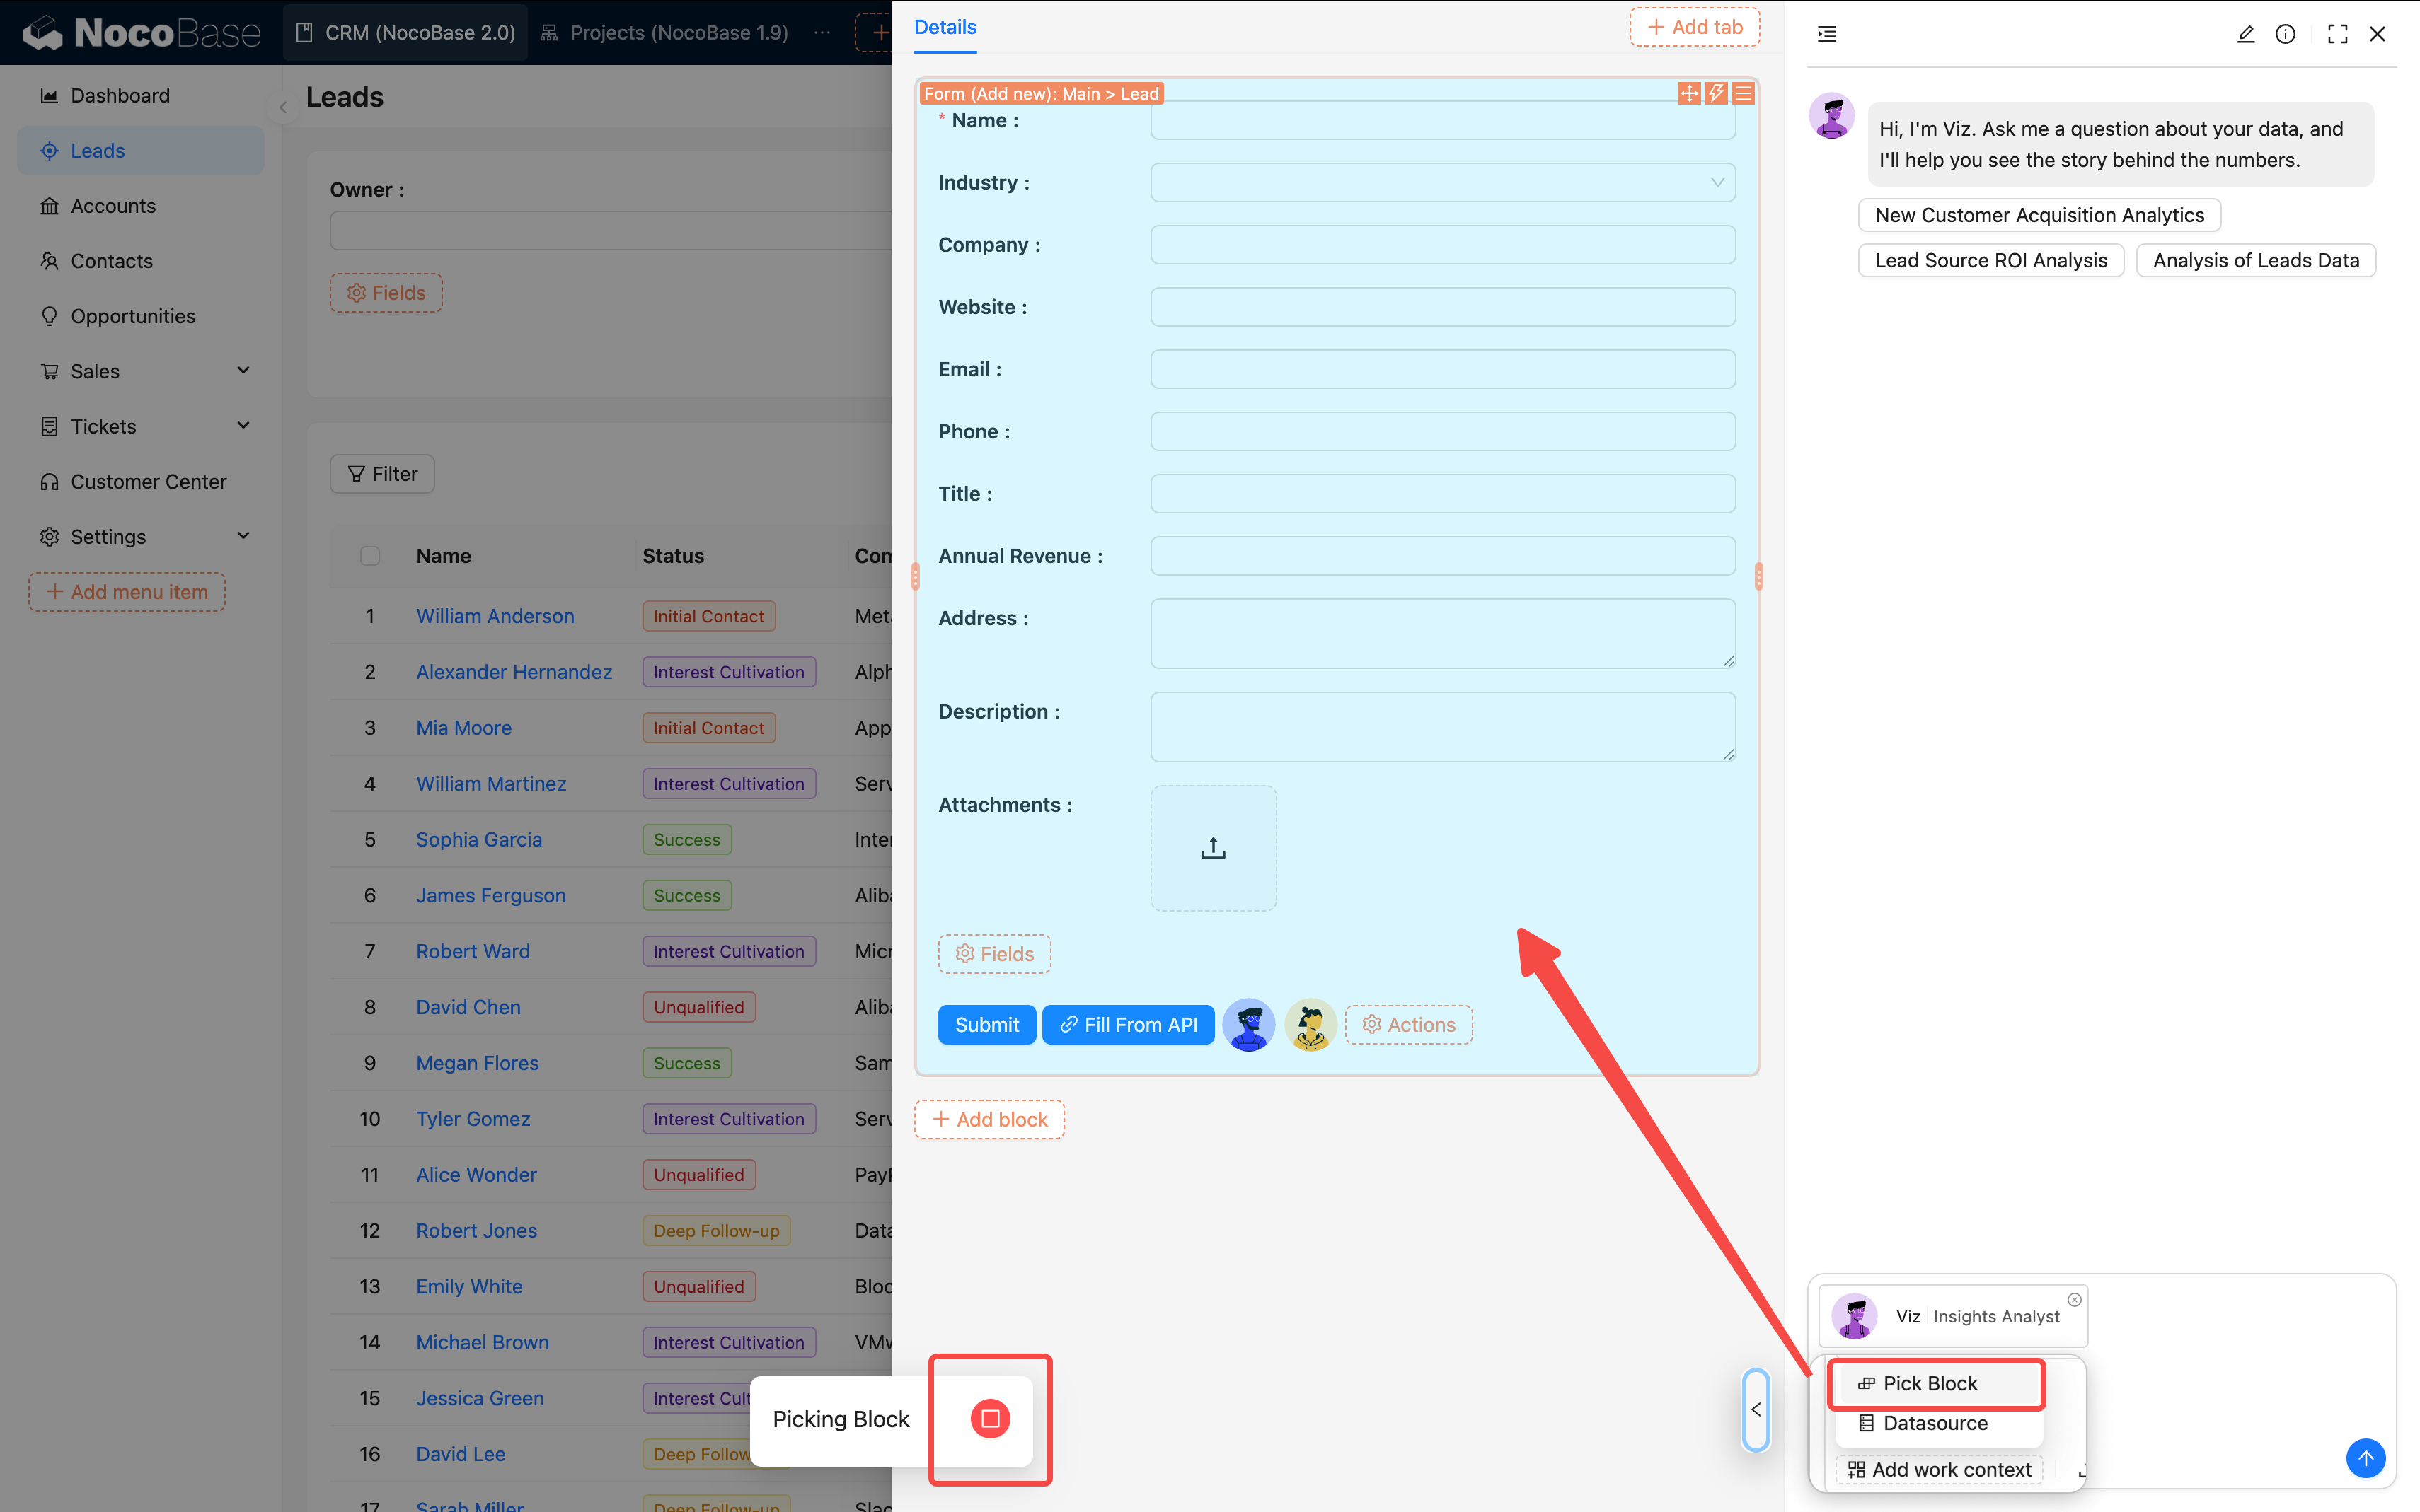Click the Submit button on the form

click(986, 1024)
